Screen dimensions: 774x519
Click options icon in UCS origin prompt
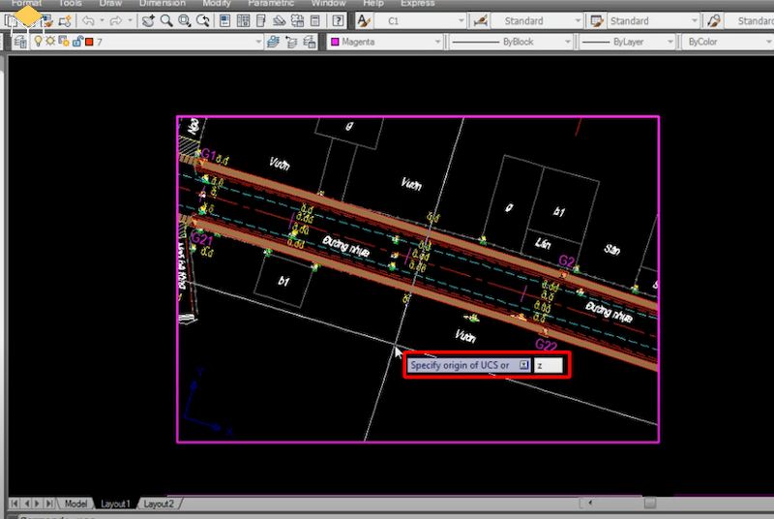pos(523,365)
